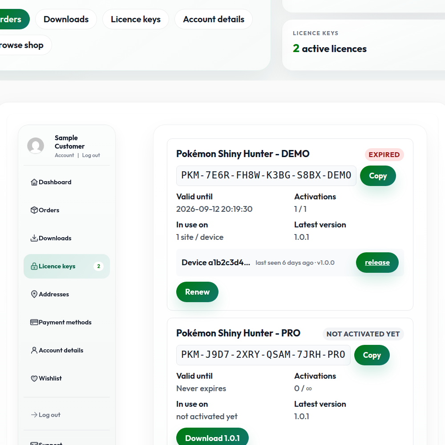Click 'Device a1b2c3d4...' text
Screen dimensions: 445x445
pos(216,263)
